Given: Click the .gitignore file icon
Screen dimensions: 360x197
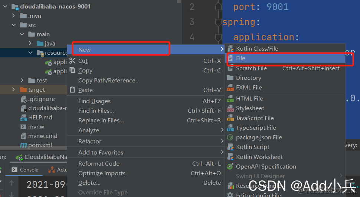Looking at the screenshot, I should coord(23,99).
